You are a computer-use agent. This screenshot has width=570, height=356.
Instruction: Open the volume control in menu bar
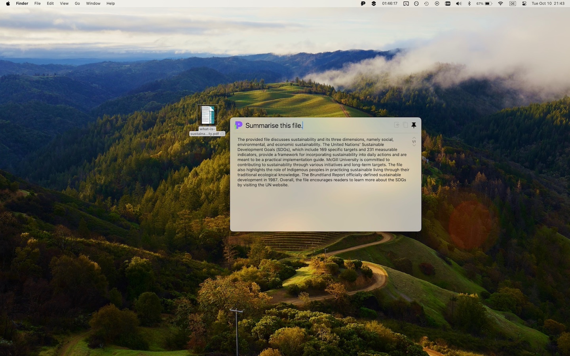(458, 4)
